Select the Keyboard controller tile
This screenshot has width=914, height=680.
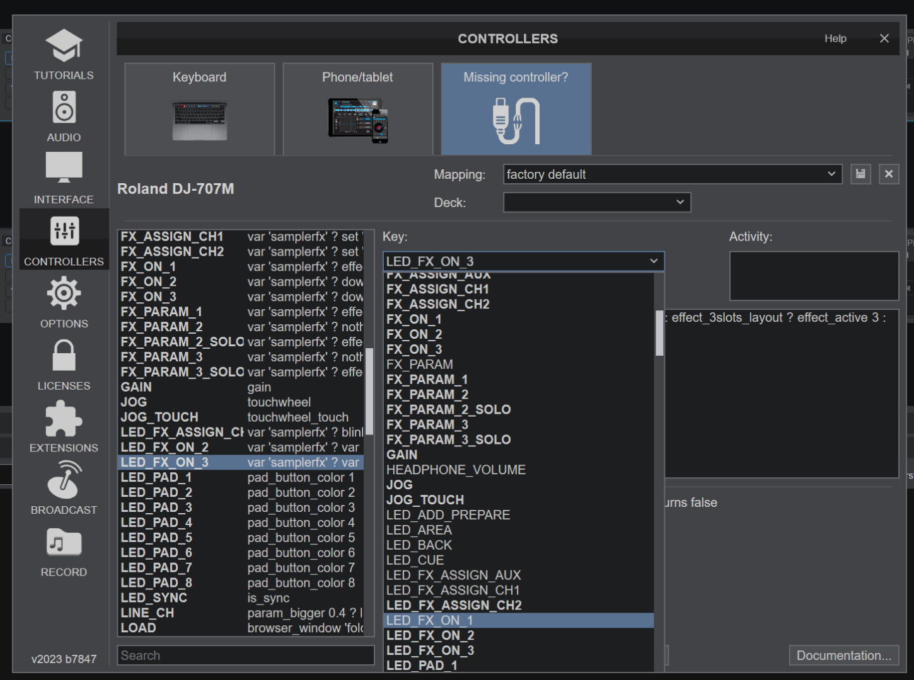click(200, 109)
